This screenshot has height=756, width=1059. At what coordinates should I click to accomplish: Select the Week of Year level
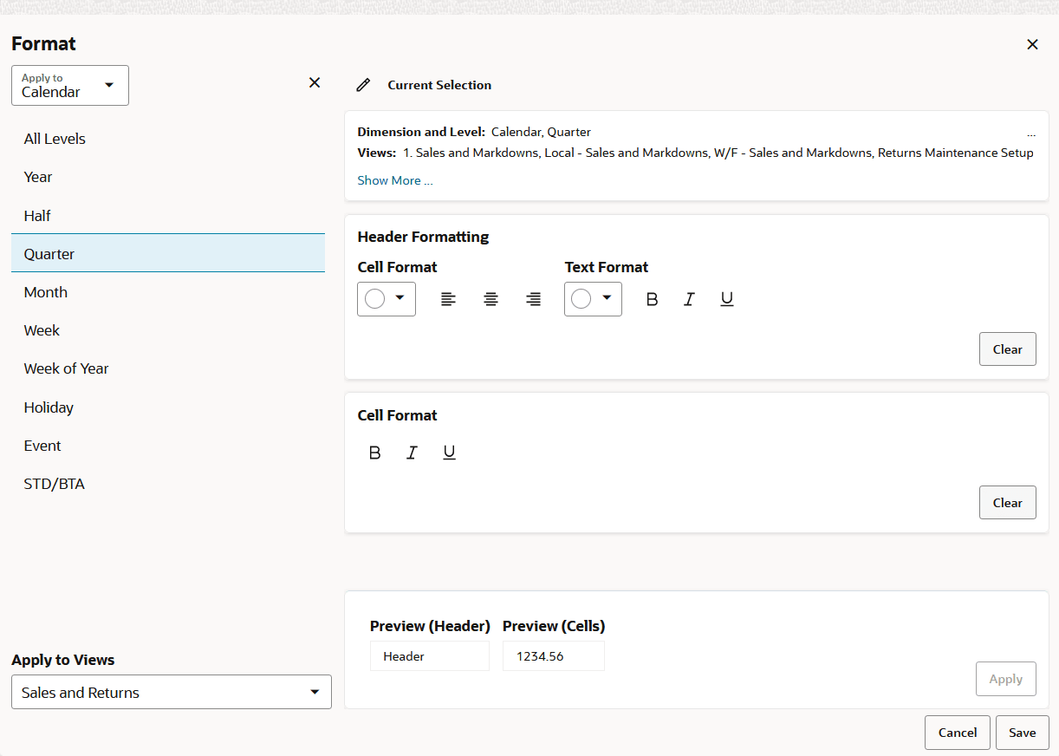[x=168, y=368]
